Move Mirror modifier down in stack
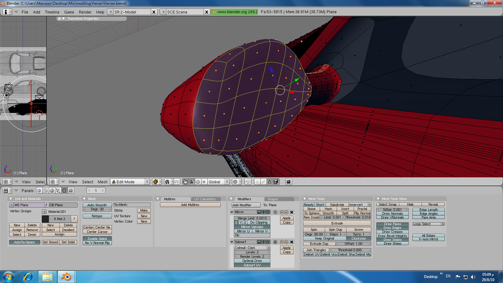Image resolution: width=503 pixels, height=283 pixels. (286, 212)
